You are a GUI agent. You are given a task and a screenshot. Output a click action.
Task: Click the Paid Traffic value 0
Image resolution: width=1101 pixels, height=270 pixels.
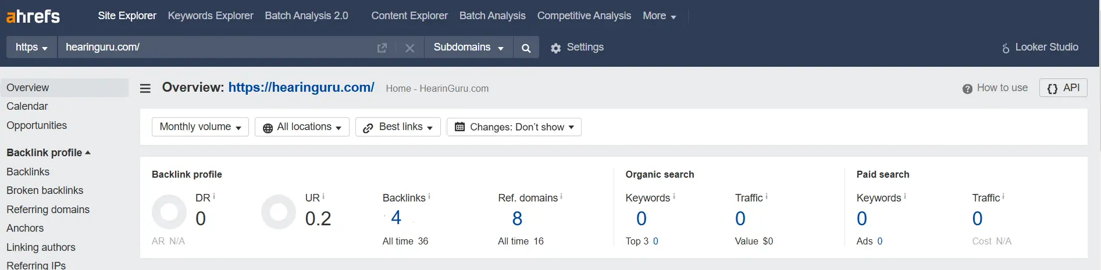coord(977,218)
